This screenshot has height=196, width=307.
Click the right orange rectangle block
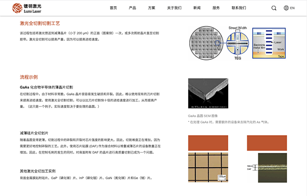click(267, 143)
